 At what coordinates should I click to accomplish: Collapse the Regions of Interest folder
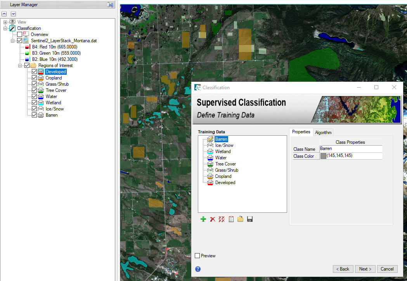click(20, 66)
